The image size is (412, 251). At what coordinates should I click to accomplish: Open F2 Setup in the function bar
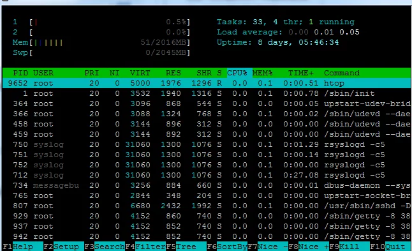coord(64,247)
